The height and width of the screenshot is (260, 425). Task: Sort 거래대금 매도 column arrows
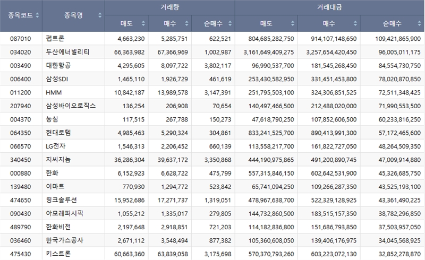click(x=293, y=23)
